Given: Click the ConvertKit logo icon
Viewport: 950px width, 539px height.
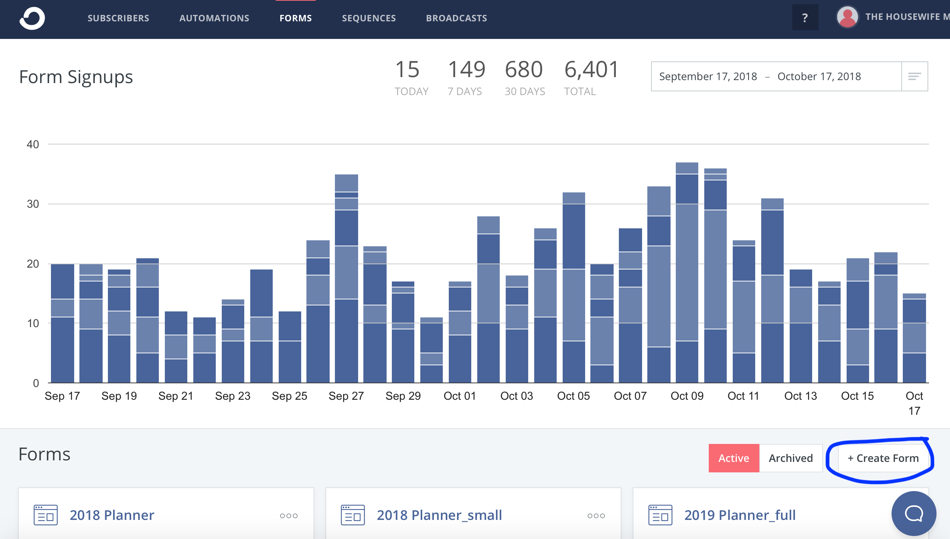Looking at the screenshot, I should [32, 18].
